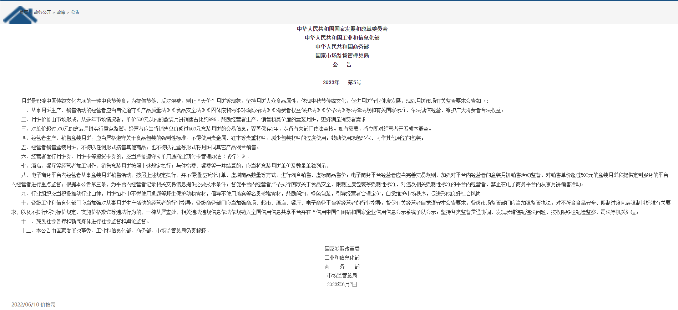Screen dimensions: 678x310
Task: Select the 公告 breadcrumb link
Action: (x=75, y=12)
